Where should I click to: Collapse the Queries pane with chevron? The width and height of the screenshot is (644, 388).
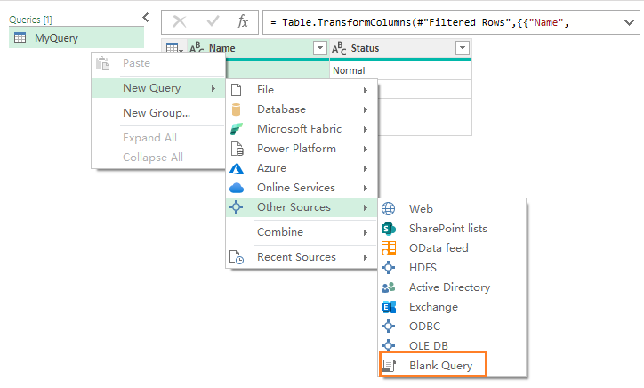tap(146, 17)
